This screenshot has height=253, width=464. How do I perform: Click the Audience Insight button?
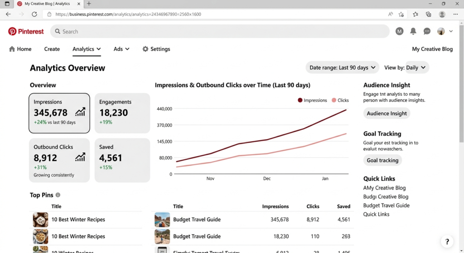point(387,114)
